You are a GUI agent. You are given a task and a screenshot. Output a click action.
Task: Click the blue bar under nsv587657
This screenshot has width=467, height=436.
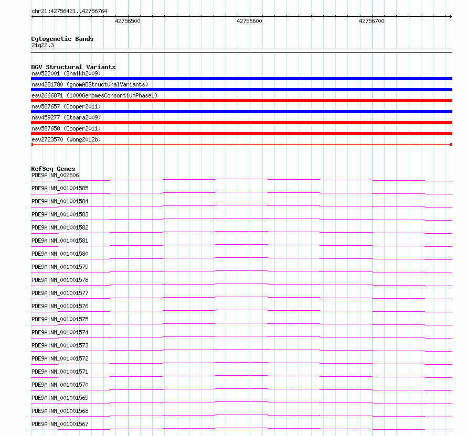[x=241, y=112]
